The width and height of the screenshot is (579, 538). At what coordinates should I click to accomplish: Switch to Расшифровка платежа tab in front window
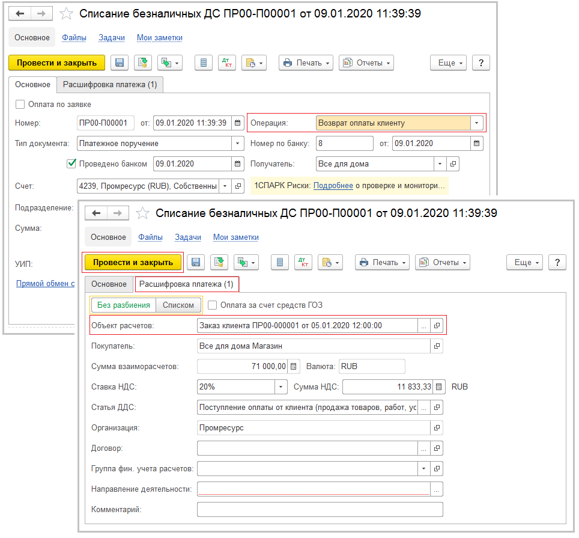pyautogui.click(x=186, y=284)
